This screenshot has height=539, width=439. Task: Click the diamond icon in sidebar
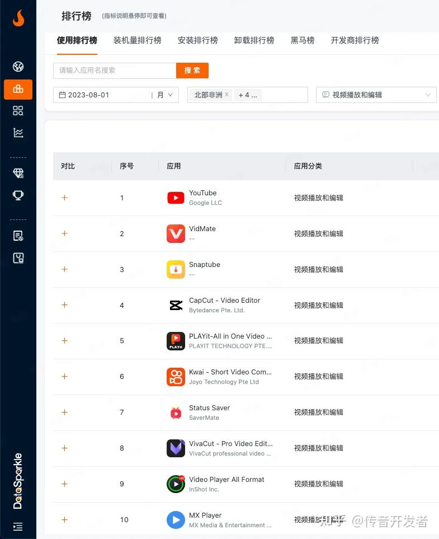click(18, 174)
